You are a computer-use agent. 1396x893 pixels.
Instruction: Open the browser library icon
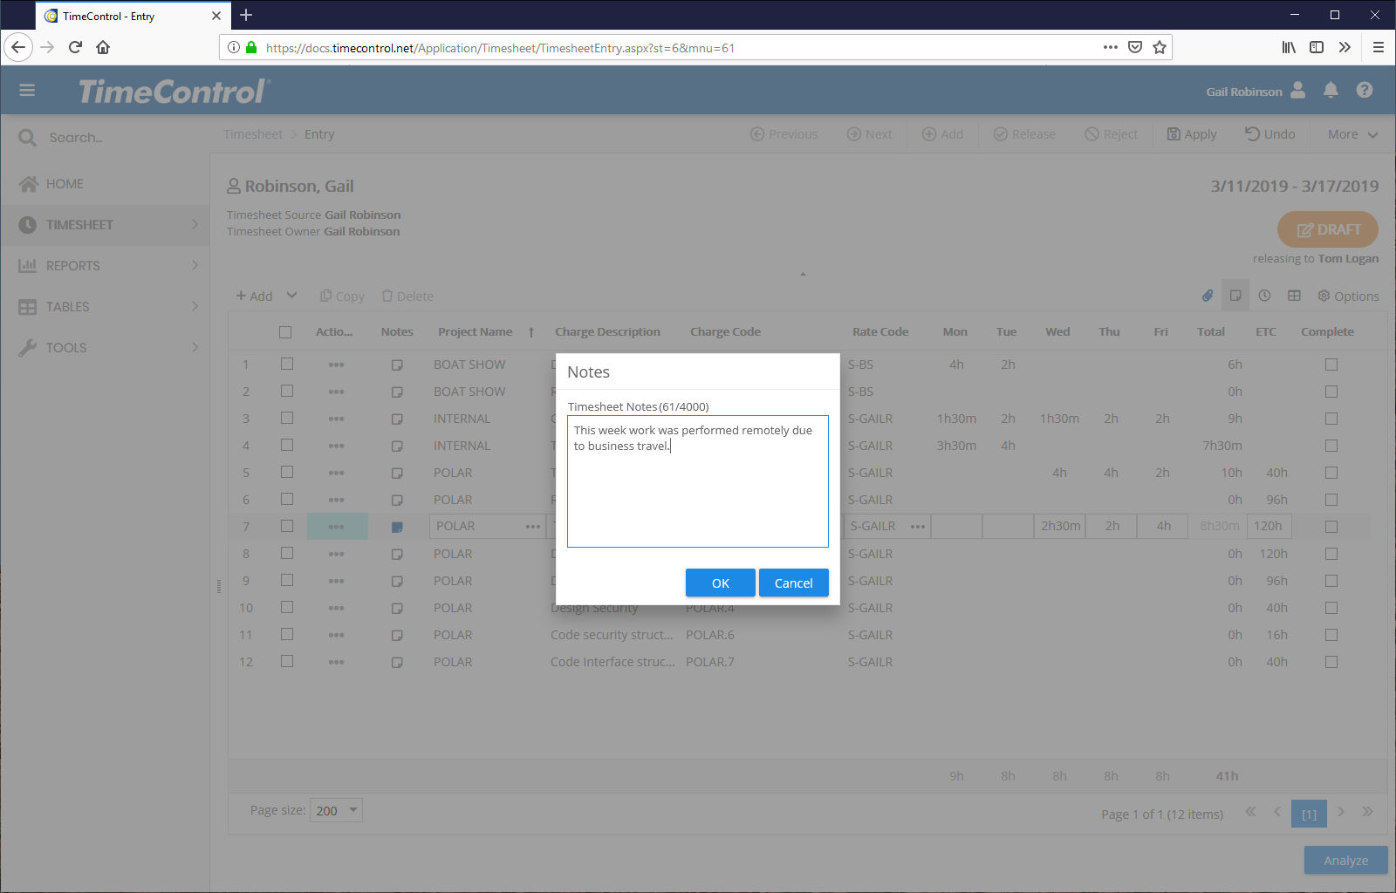1289,47
